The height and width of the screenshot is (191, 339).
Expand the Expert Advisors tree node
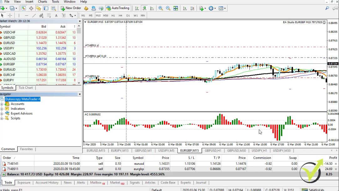click(2, 113)
